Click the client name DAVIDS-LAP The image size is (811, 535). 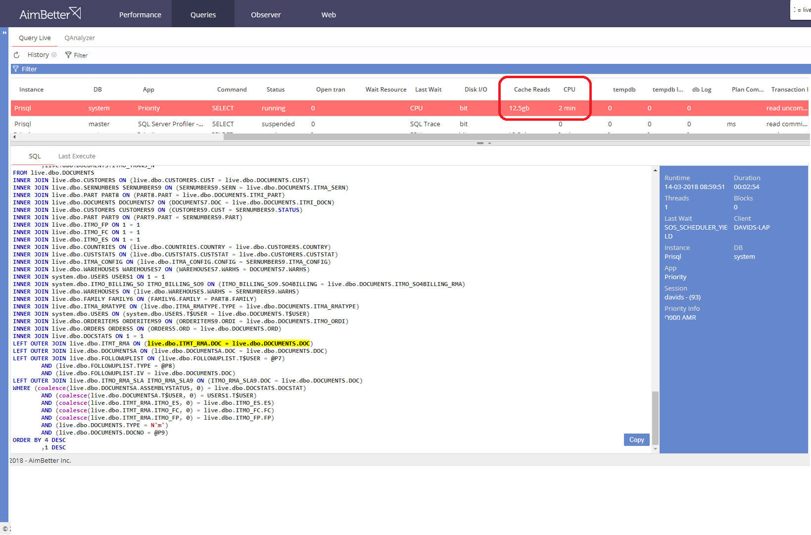[x=752, y=227]
